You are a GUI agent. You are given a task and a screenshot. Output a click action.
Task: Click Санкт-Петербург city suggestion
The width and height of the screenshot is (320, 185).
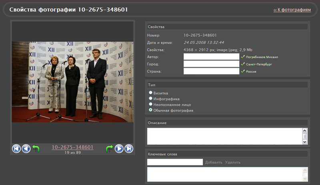tap(259, 64)
